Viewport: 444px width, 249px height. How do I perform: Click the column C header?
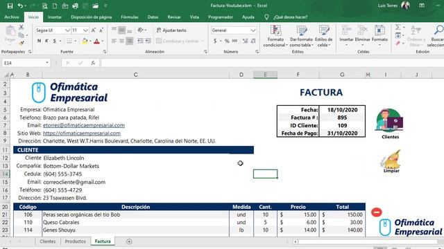[136, 75]
